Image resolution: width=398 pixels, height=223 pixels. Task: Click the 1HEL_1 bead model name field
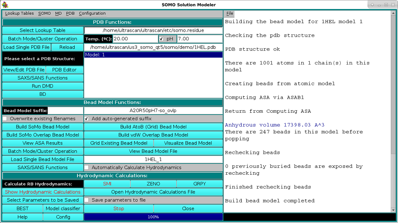click(x=153, y=159)
